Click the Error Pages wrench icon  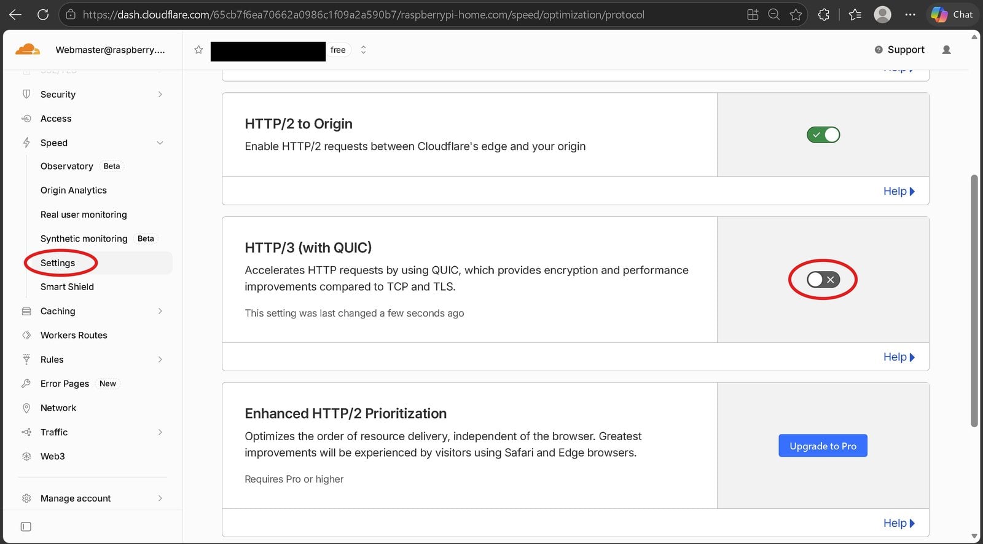click(x=26, y=384)
